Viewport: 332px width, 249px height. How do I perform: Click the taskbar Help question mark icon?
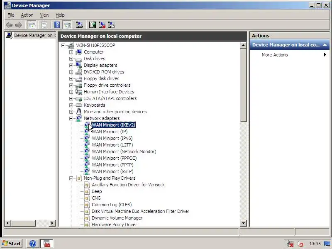(x=33, y=244)
